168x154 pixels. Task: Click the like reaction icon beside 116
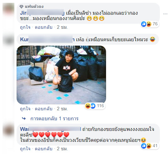coord(93,106)
